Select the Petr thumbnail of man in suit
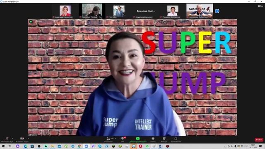The width and height of the screenshot is (265, 149). pos(119,11)
